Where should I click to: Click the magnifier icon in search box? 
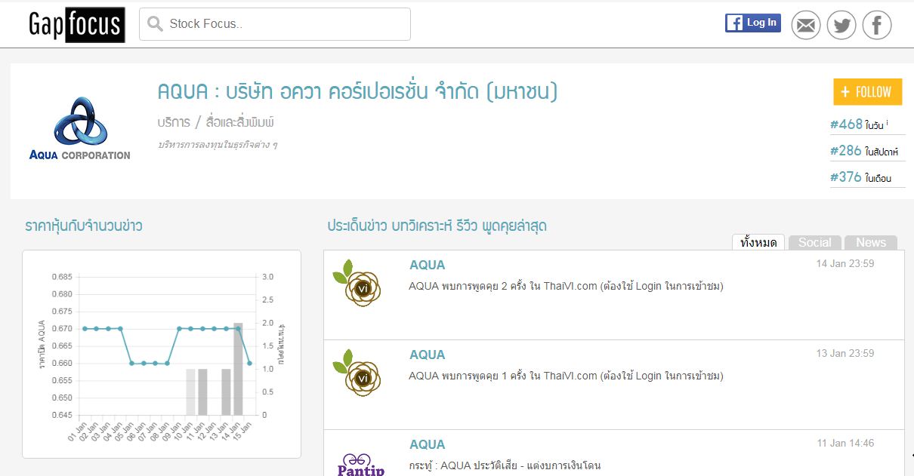(x=155, y=24)
